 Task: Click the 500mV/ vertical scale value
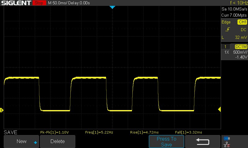tap(240, 52)
